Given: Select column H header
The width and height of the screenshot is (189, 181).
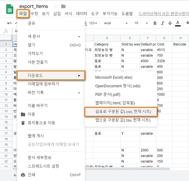Looking at the screenshot, I should [x=180, y=38].
